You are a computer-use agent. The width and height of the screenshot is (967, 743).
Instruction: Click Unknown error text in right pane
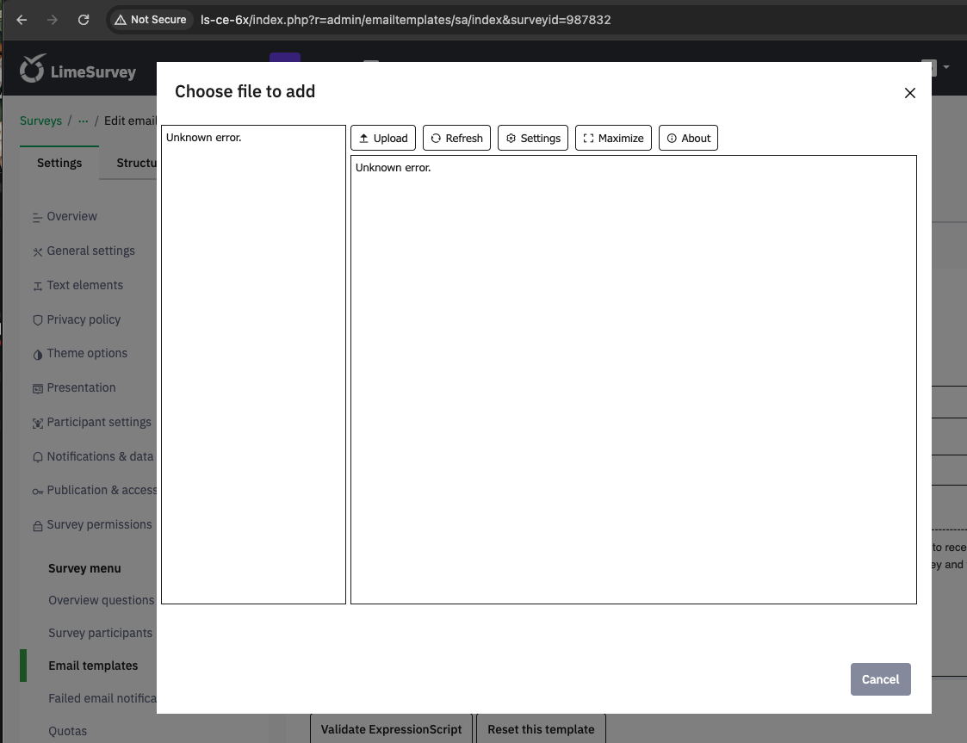click(x=393, y=168)
